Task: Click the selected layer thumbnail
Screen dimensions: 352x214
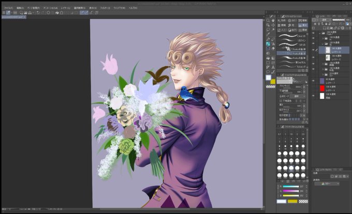Action: click(x=328, y=50)
